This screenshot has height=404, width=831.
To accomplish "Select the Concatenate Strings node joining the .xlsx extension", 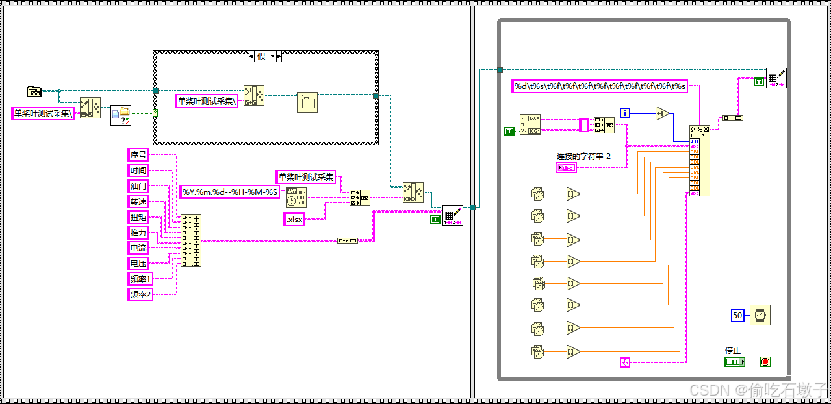I will pyautogui.click(x=359, y=197).
